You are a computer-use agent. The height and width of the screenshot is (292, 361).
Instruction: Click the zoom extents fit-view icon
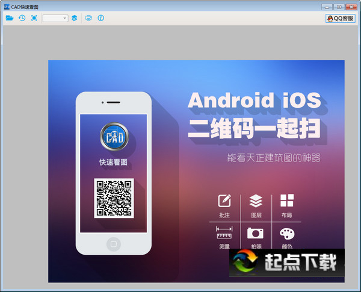tap(34, 18)
